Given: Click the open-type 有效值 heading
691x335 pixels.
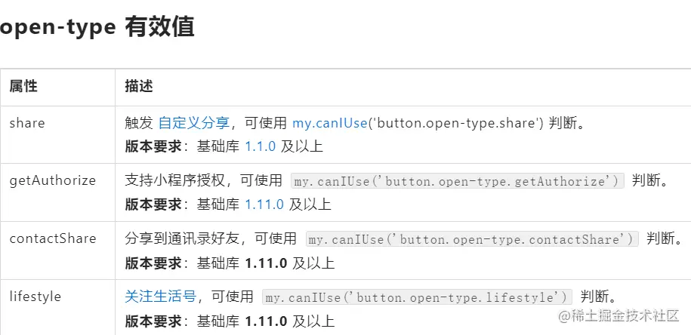Looking at the screenshot, I should pyautogui.click(x=97, y=27).
